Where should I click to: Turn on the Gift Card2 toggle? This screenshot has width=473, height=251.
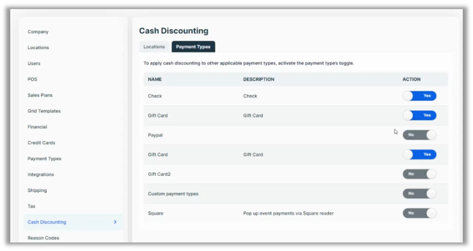(x=419, y=174)
